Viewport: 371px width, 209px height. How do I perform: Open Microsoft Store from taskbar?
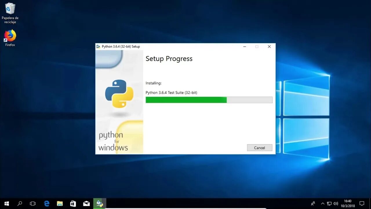click(73, 203)
